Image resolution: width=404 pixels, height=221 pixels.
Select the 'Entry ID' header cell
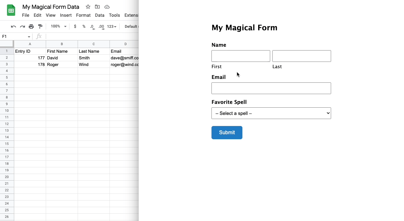pos(30,51)
